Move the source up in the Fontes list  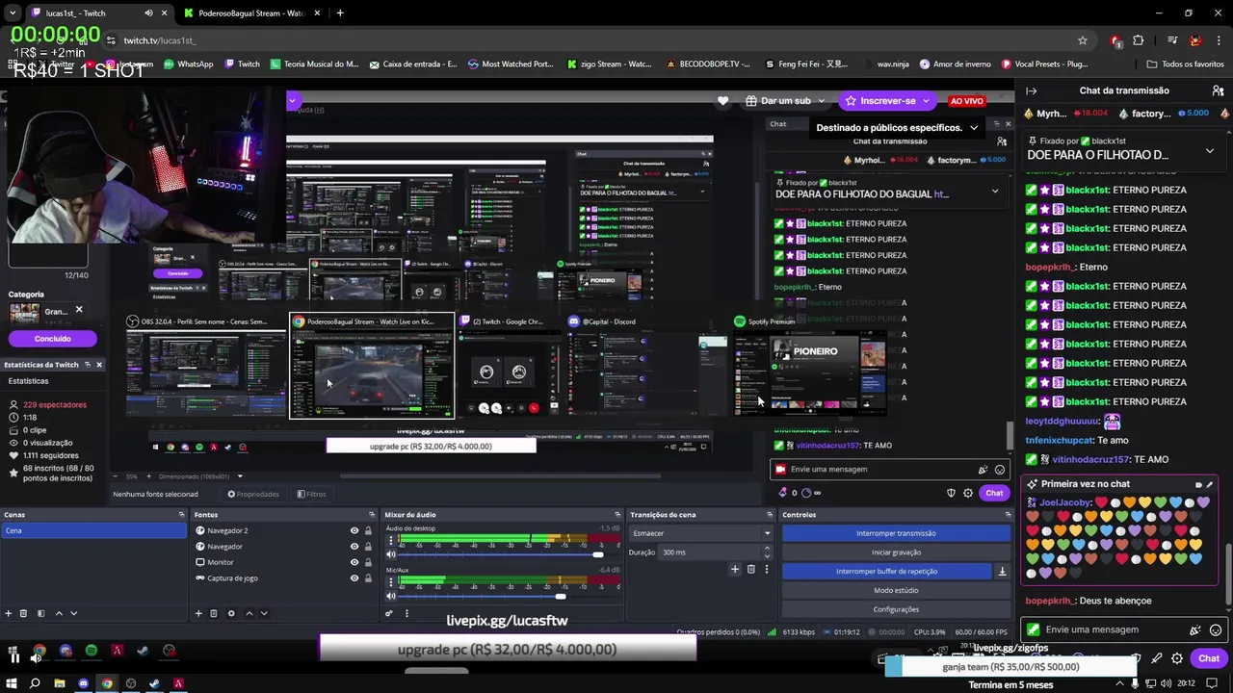coord(249,613)
